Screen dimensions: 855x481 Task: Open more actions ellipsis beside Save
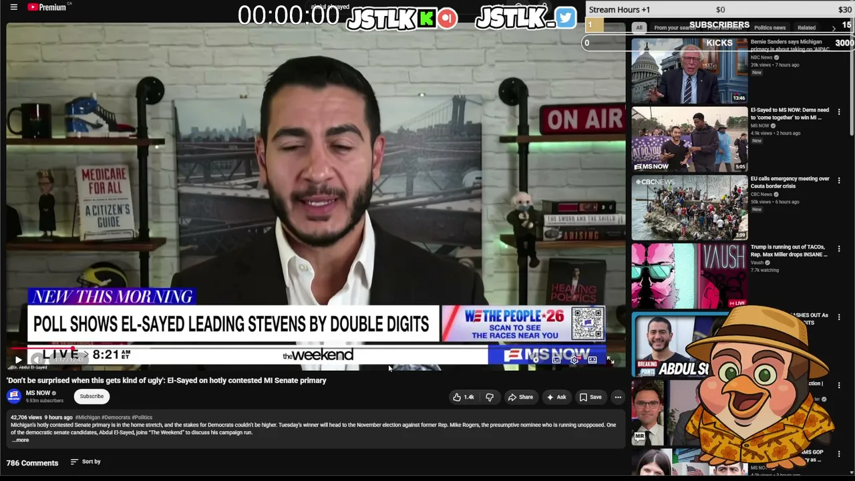[x=618, y=397]
